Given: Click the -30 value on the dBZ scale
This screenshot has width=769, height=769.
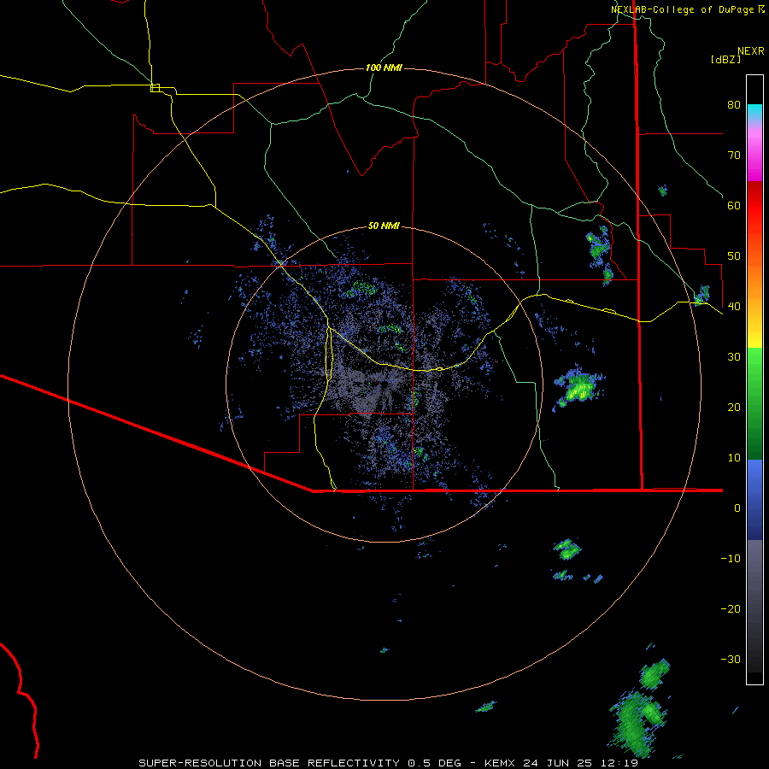Looking at the screenshot, I should (x=731, y=660).
